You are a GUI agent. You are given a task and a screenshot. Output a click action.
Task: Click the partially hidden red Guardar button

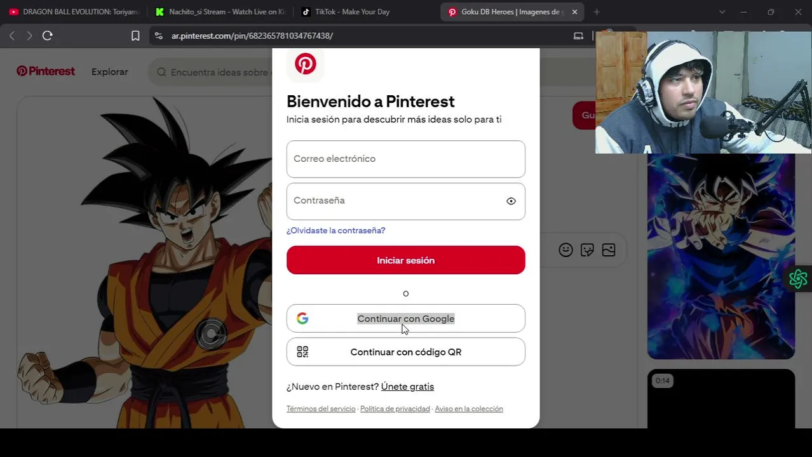[584, 115]
